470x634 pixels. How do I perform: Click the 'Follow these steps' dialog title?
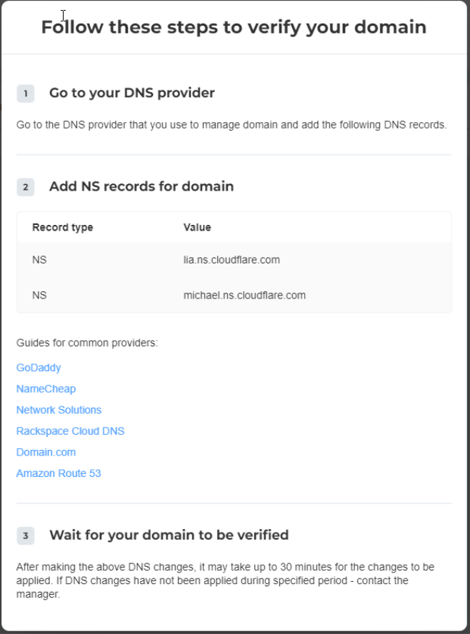click(234, 27)
